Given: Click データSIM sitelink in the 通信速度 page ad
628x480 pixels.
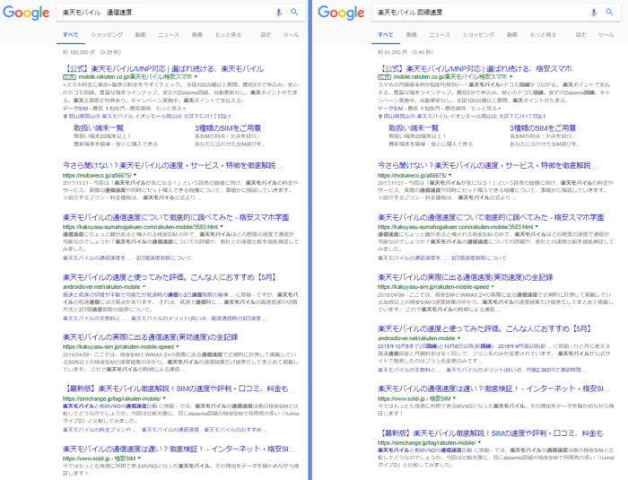Looking at the screenshot, I should click(75, 109).
